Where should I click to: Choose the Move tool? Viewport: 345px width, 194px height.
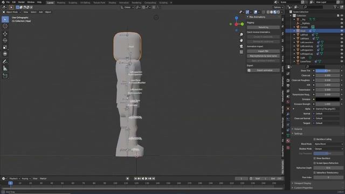click(5, 33)
